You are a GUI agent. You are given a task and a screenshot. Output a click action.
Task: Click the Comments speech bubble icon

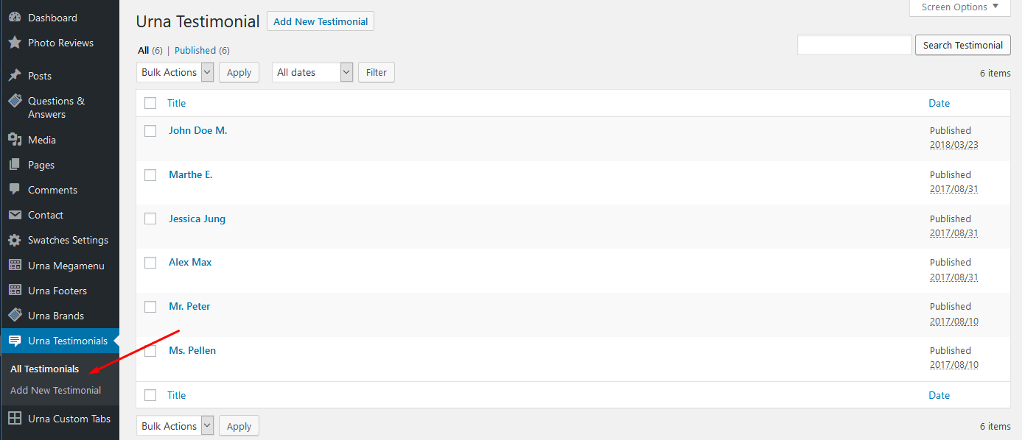coord(15,190)
